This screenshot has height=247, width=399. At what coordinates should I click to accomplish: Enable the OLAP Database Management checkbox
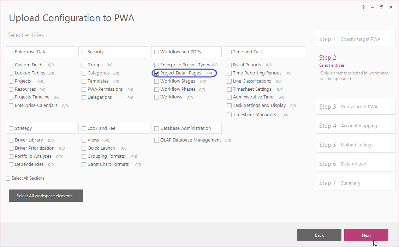157,140
